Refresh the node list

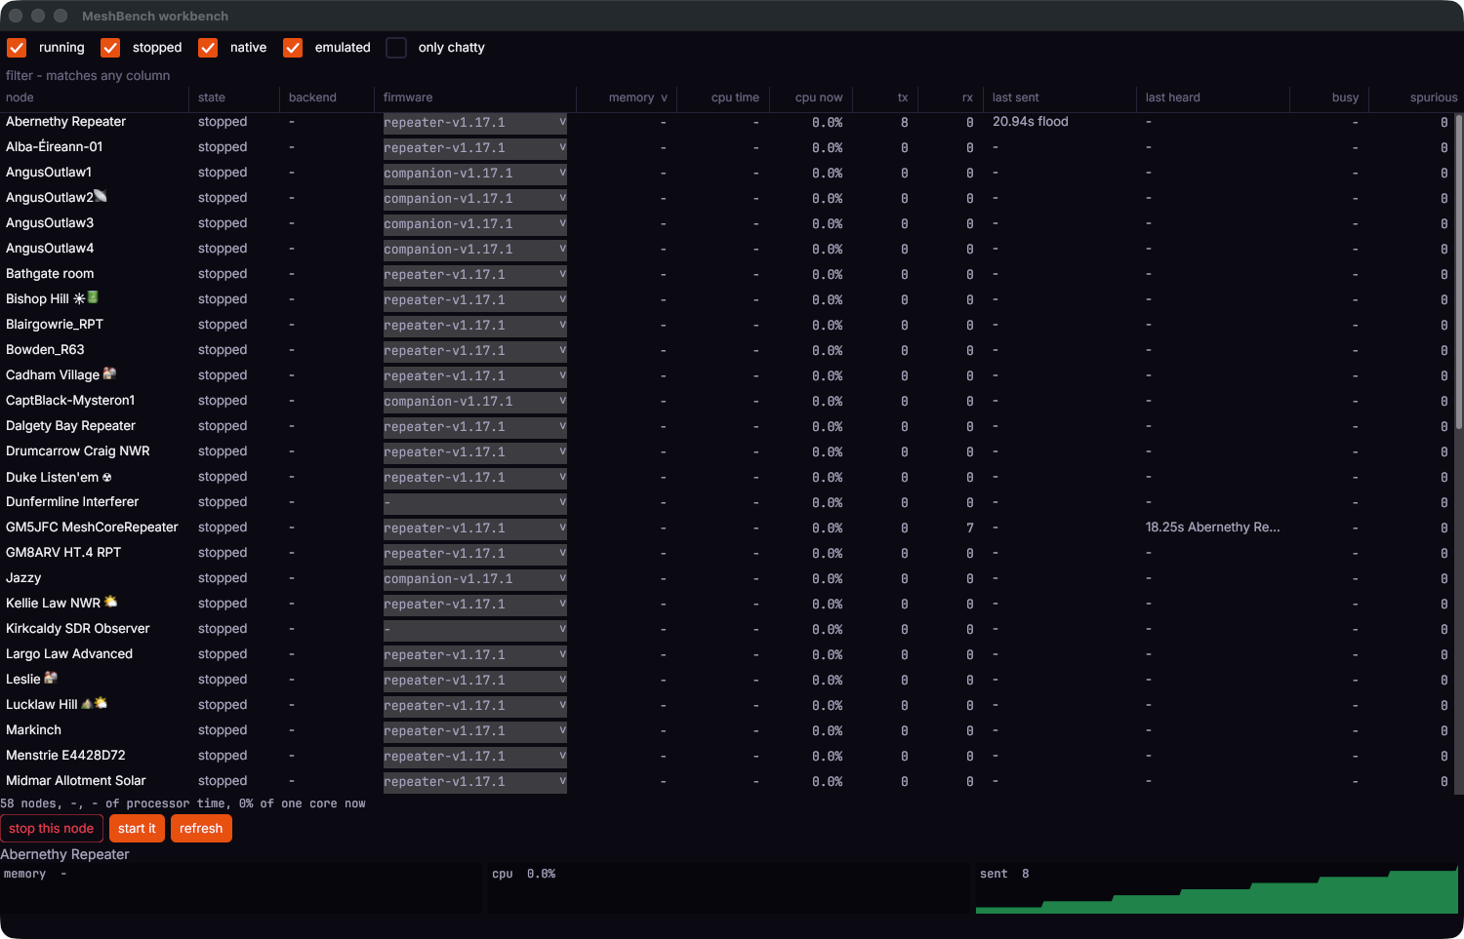(x=201, y=829)
